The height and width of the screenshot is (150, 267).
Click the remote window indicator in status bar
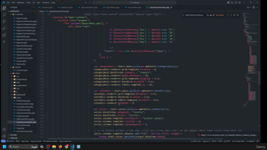(x=3, y=141)
